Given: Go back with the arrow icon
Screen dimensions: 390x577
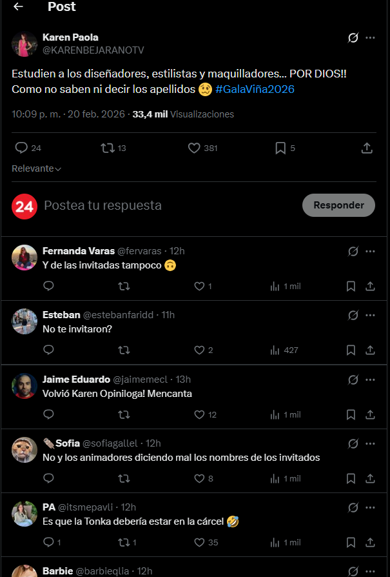Looking at the screenshot, I should pos(18,7).
